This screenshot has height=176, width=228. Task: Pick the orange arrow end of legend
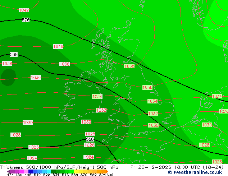[x=107, y=171]
